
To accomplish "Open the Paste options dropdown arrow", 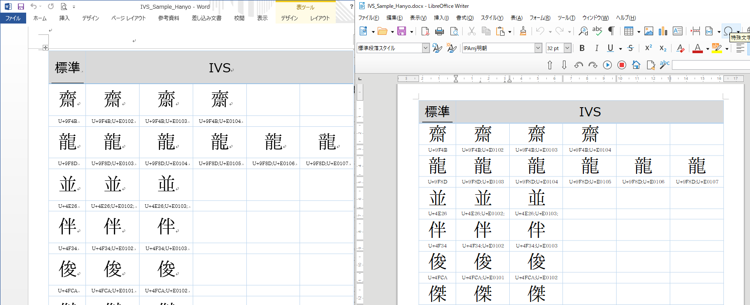I will tap(509, 31).
